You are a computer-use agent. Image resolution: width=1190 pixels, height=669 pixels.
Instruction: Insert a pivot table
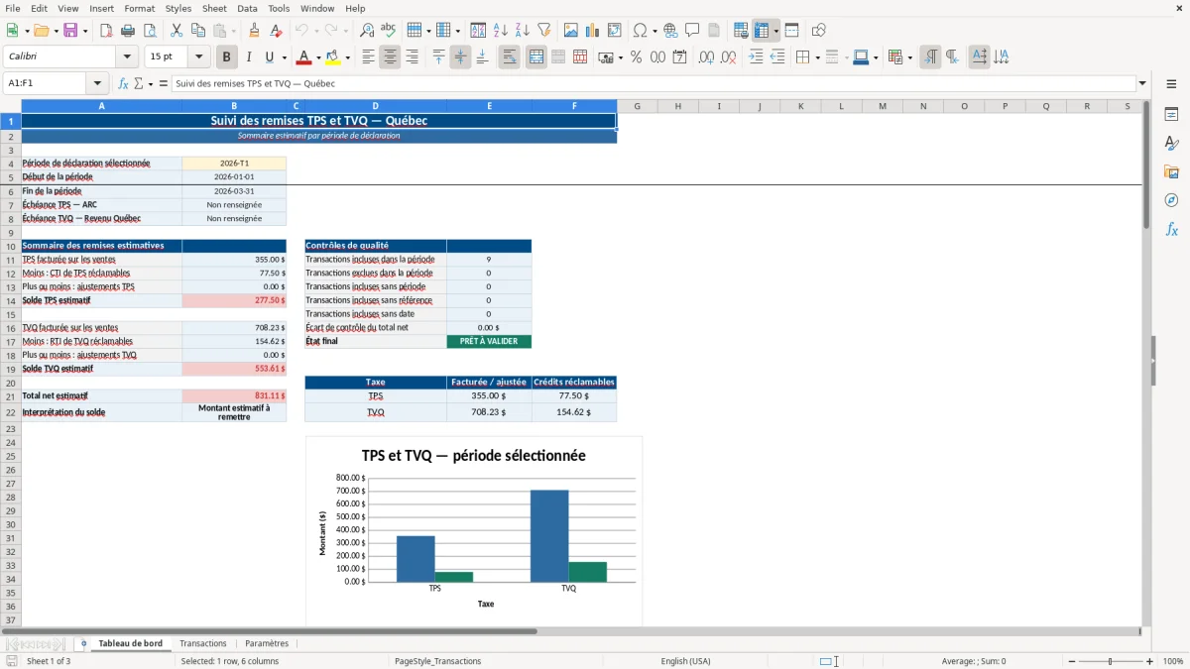pyautogui.click(x=615, y=31)
